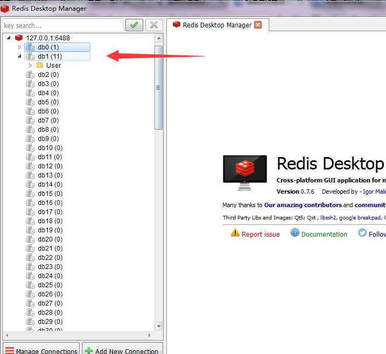Open the libssh2 link
Image resolution: width=386 pixels, height=354 pixels.
point(328,217)
